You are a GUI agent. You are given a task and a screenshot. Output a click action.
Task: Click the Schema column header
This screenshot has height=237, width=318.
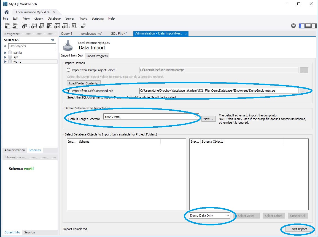119,142
